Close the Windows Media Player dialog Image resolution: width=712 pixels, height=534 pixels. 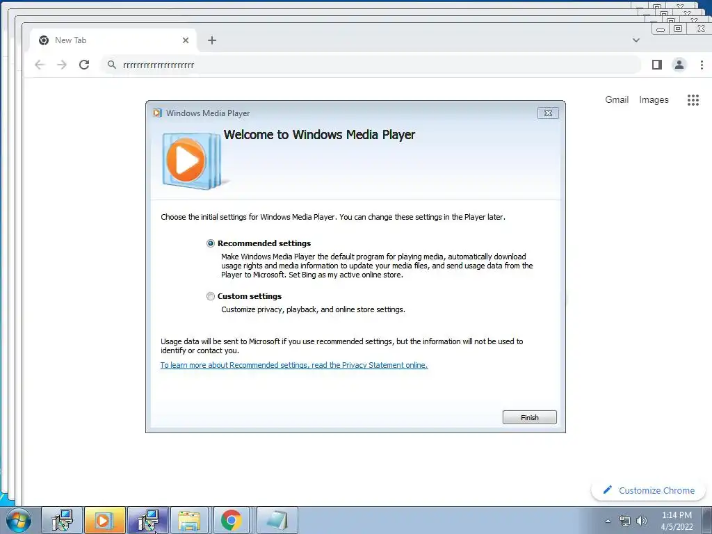click(548, 113)
